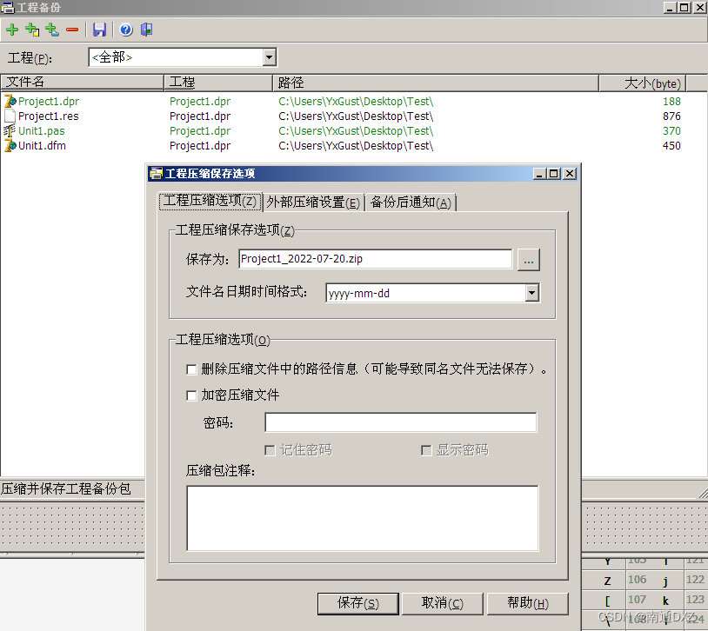The width and height of the screenshot is (708, 631).
Task: Maximize the 工程备份 main window
Action: point(685,8)
